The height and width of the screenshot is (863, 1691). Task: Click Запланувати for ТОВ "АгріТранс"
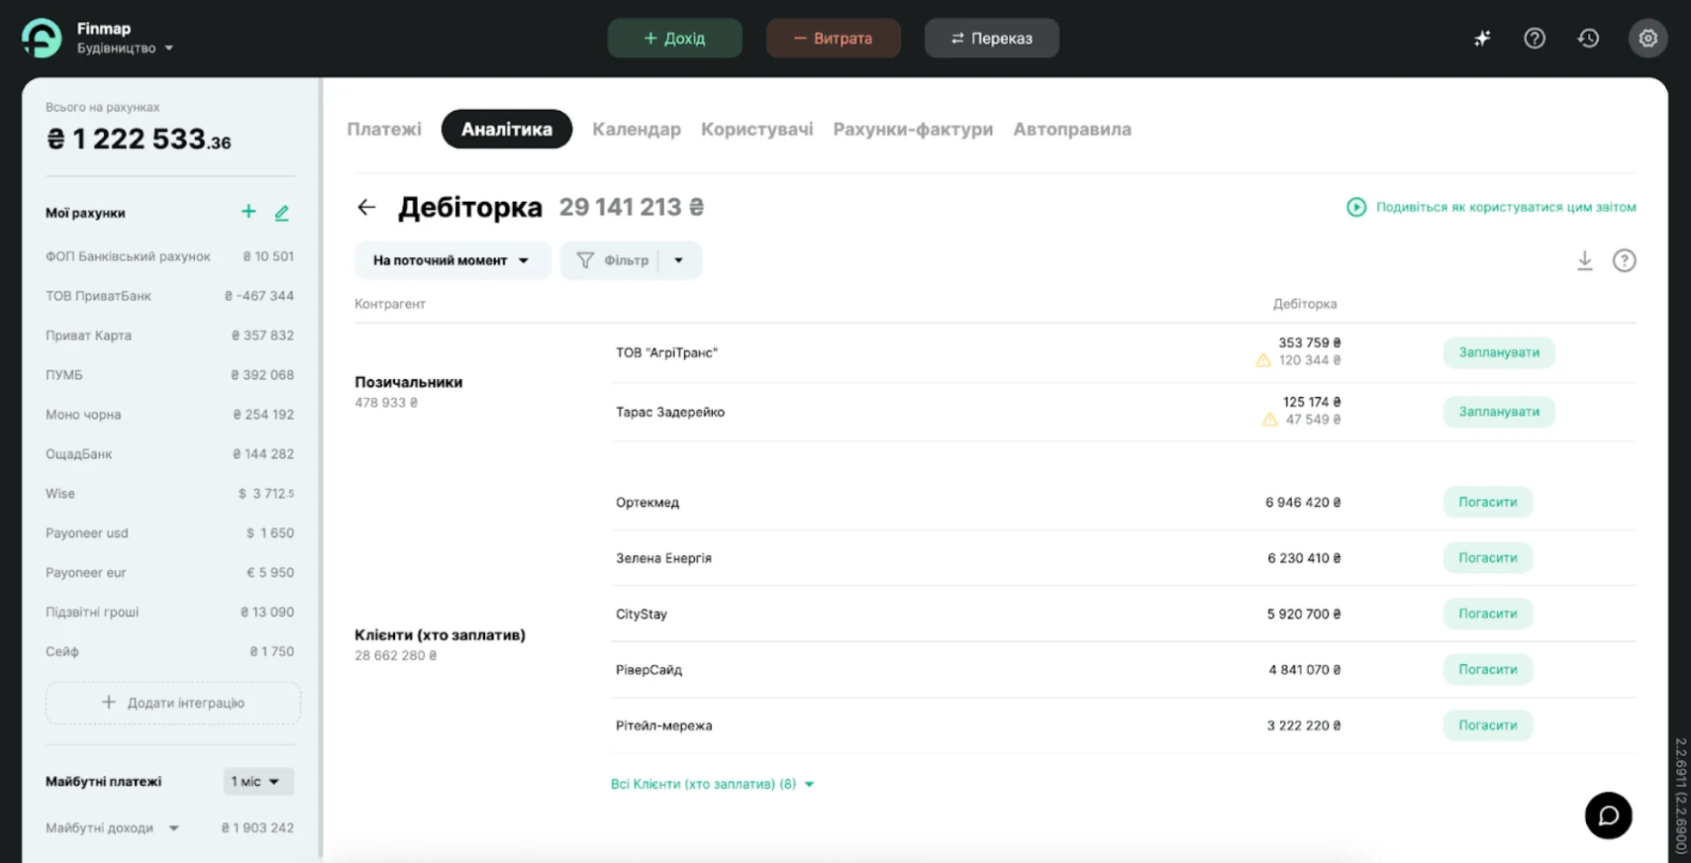[x=1499, y=352]
